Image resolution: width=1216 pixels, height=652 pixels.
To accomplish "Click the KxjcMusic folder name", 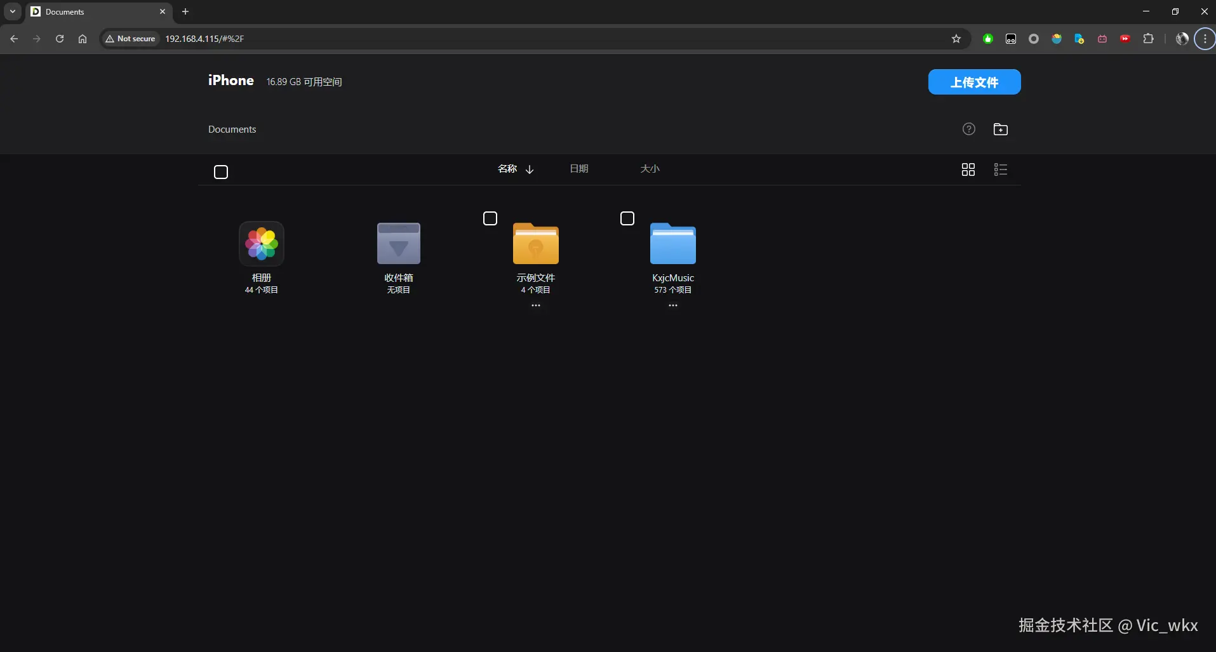I will [x=673, y=278].
